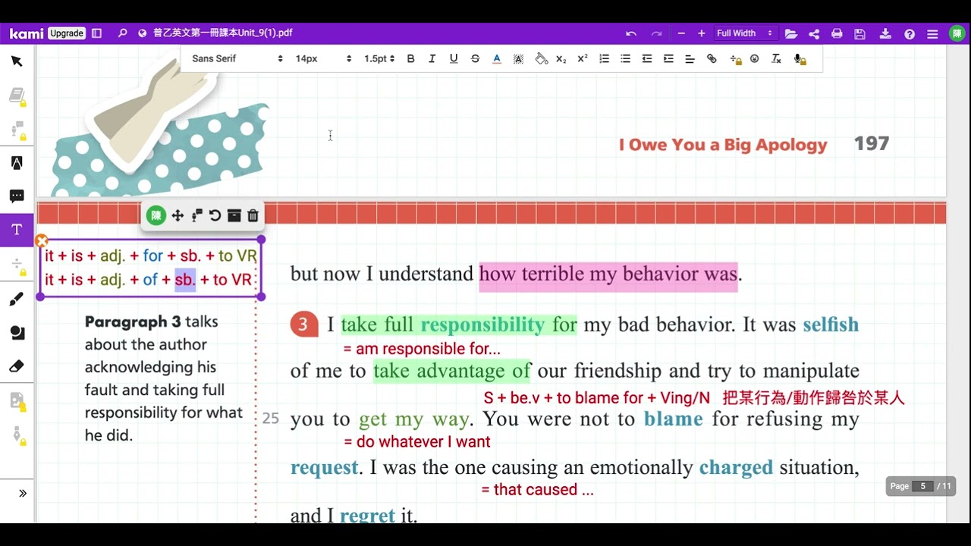Delete annotation with trash icon

pyautogui.click(x=253, y=215)
